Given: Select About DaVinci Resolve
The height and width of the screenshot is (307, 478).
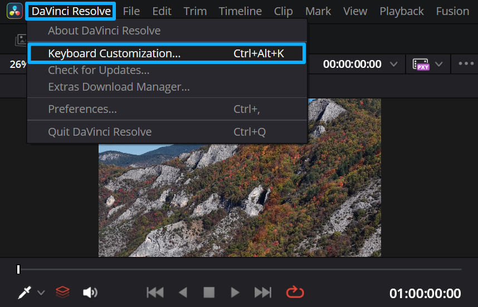Looking at the screenshot, I should [167, 31].
